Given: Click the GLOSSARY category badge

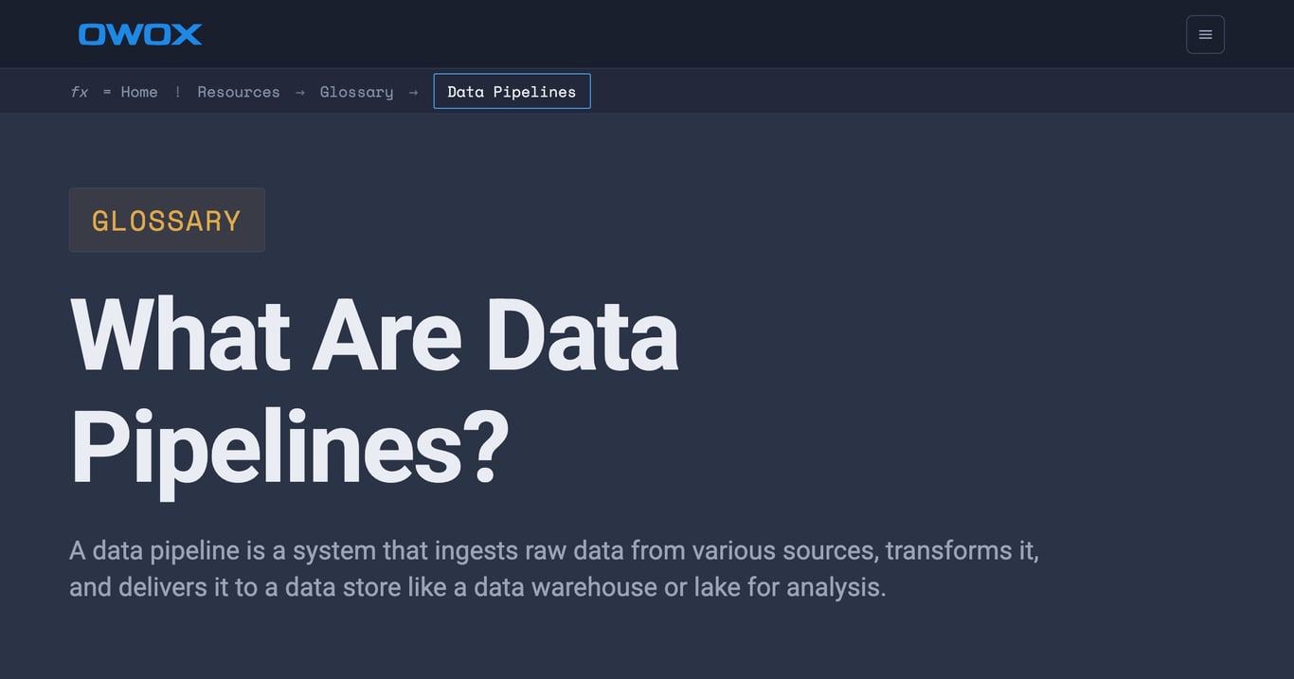Looking at the screenshot, I should (x=167, y=220).
